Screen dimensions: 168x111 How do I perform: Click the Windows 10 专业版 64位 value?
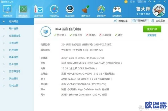coord(82,50)
